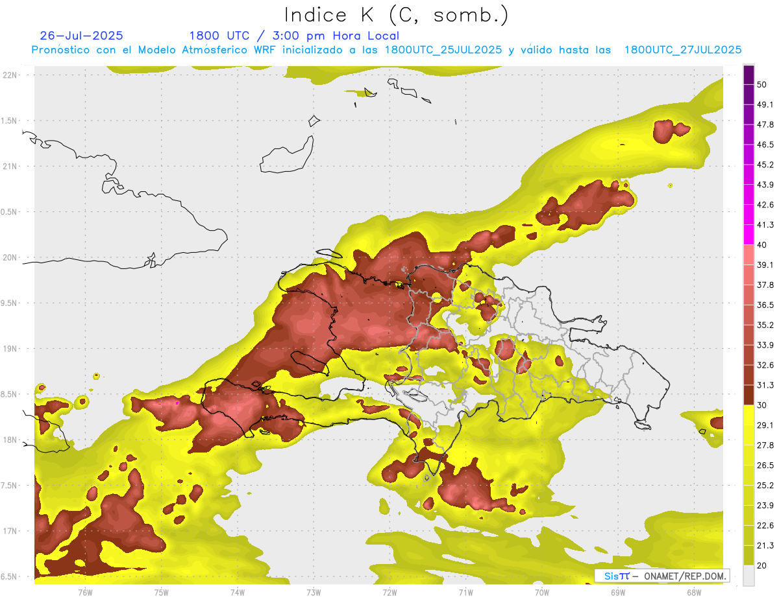The image size is (779, 601).
Task: Click the "31.3" legend value
Action: pos(765,385)
